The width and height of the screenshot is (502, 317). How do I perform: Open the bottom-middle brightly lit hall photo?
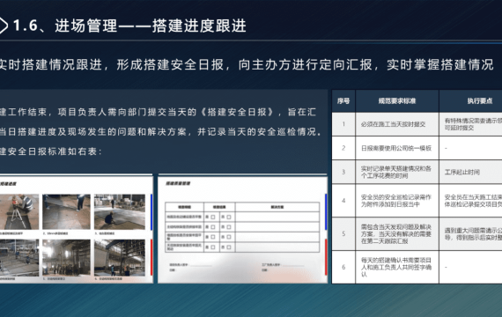(66, 258)
